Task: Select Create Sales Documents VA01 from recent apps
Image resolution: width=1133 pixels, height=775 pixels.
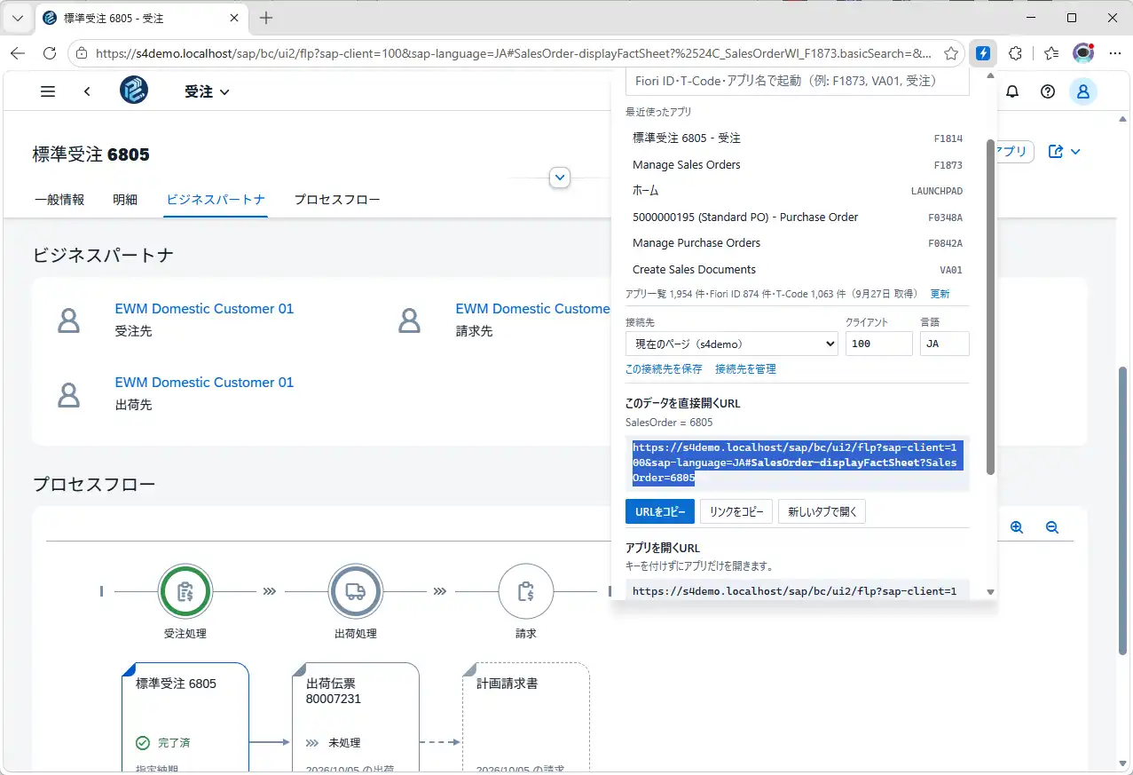Action: pos(798,270)
